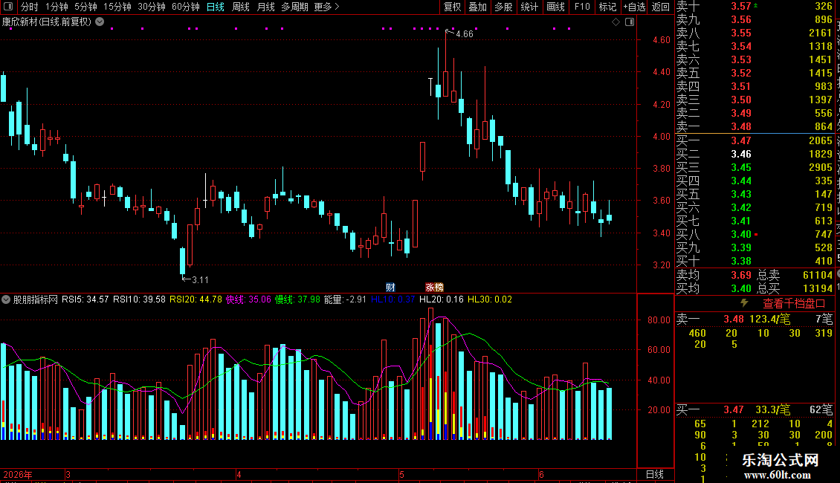The image size is (840, 483).
Task: Click the 3.11 low price label
Action: [201, 279]
